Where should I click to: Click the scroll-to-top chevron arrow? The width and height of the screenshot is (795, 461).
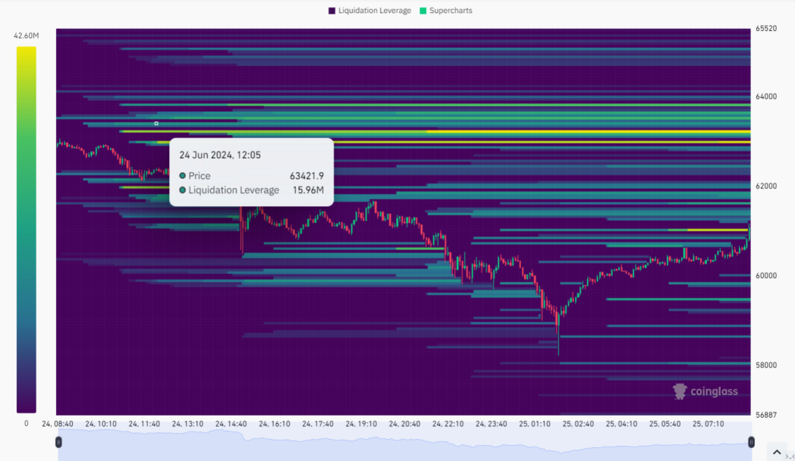tap(777, 452)
